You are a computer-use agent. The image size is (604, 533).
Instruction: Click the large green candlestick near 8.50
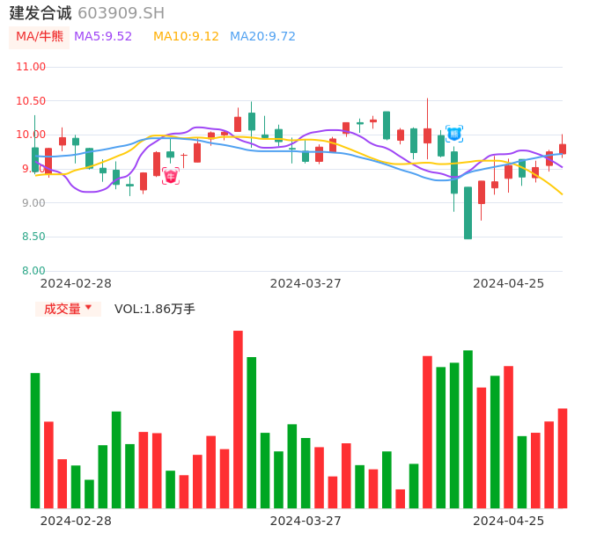[468, 213]
